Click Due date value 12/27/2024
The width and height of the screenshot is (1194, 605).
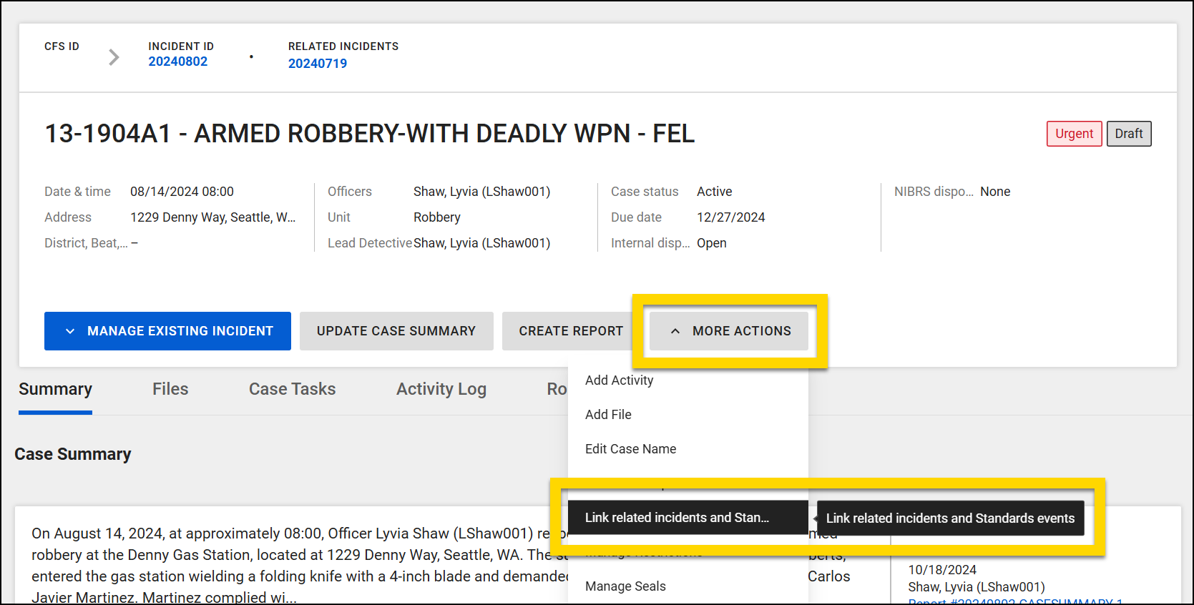(730, 217)
